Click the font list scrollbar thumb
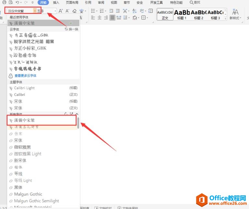This screenshot has height=209, width=249. 78,123
